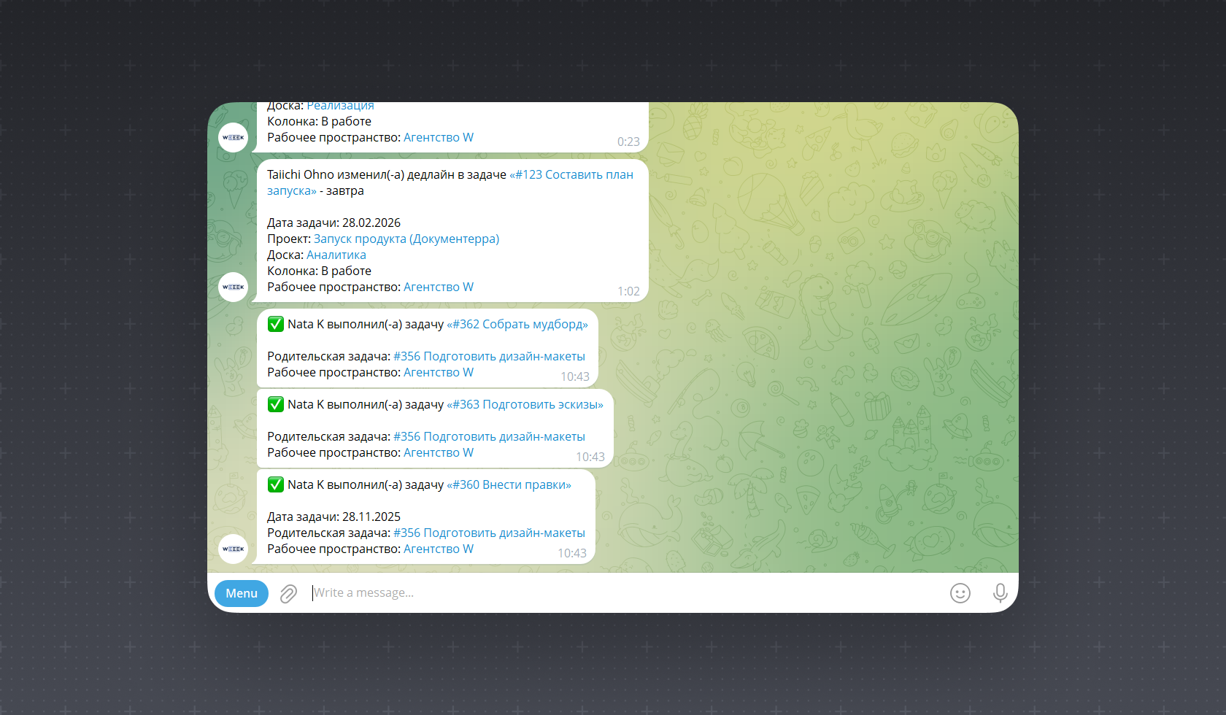The image size is (1226, 715).
Task: Click the paperclip attach file icon
Action: (288, 594)
